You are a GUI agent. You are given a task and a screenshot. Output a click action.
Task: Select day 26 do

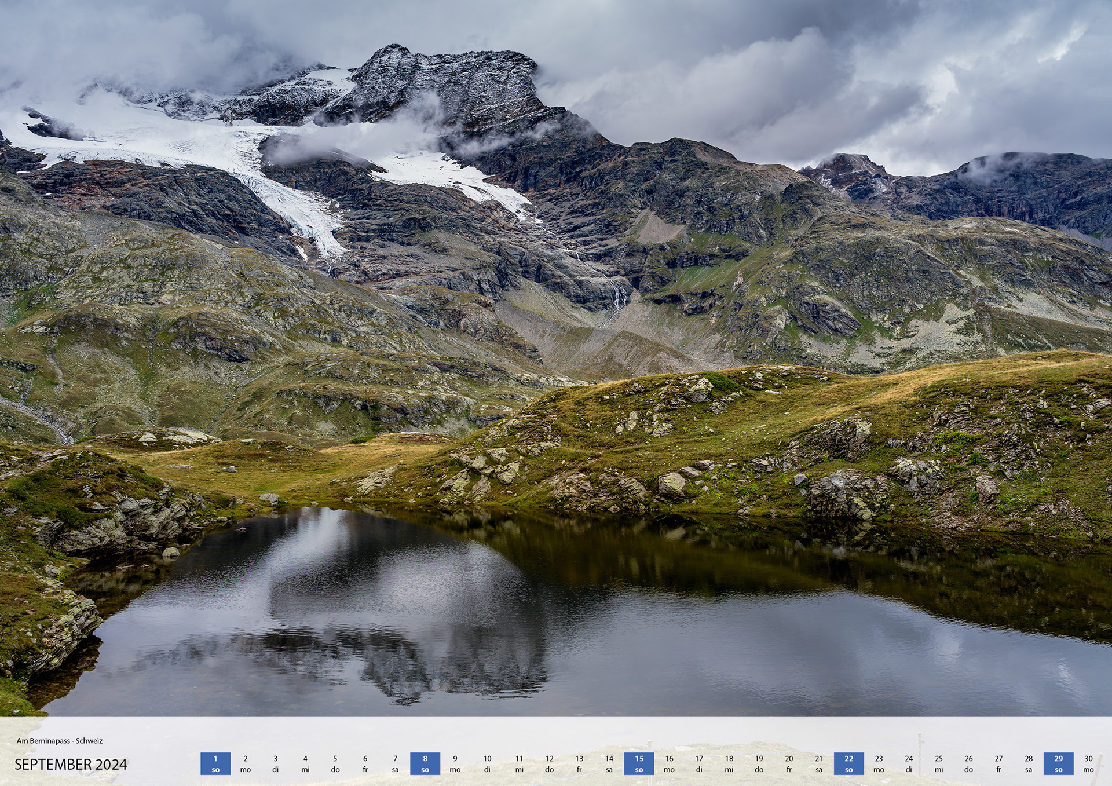pos(968,763)
